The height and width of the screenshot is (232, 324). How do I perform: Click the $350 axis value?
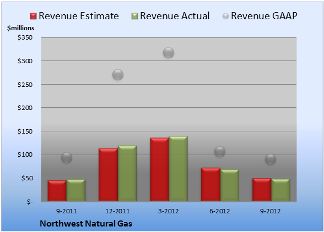coord(25,37)
